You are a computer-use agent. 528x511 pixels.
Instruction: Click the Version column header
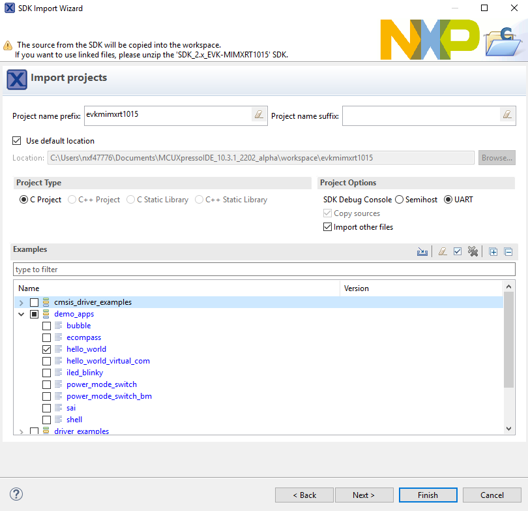tap(420, 288)
